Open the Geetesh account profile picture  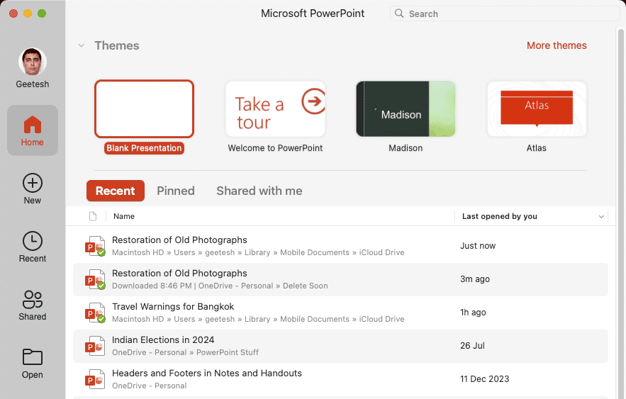[x=33, y=62]
